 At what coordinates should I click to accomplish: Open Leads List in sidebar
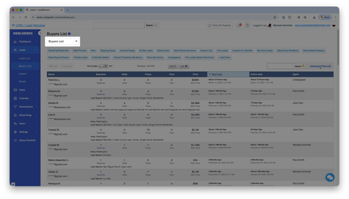click(24, 58)
